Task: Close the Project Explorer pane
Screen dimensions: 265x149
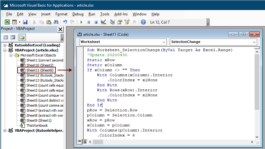Action: point(60,29)
